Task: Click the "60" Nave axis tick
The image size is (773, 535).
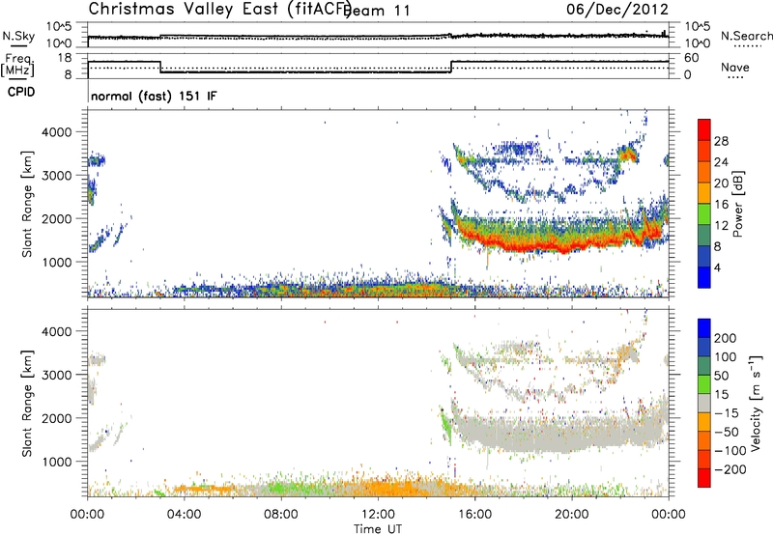Action: click(692, 58)
